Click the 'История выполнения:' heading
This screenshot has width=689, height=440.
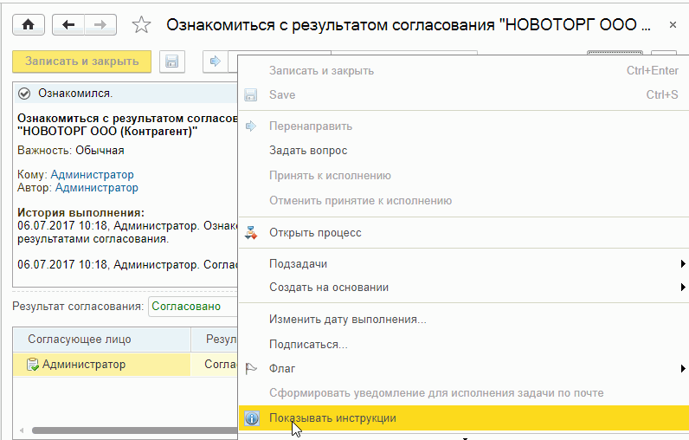coord(80,213)
